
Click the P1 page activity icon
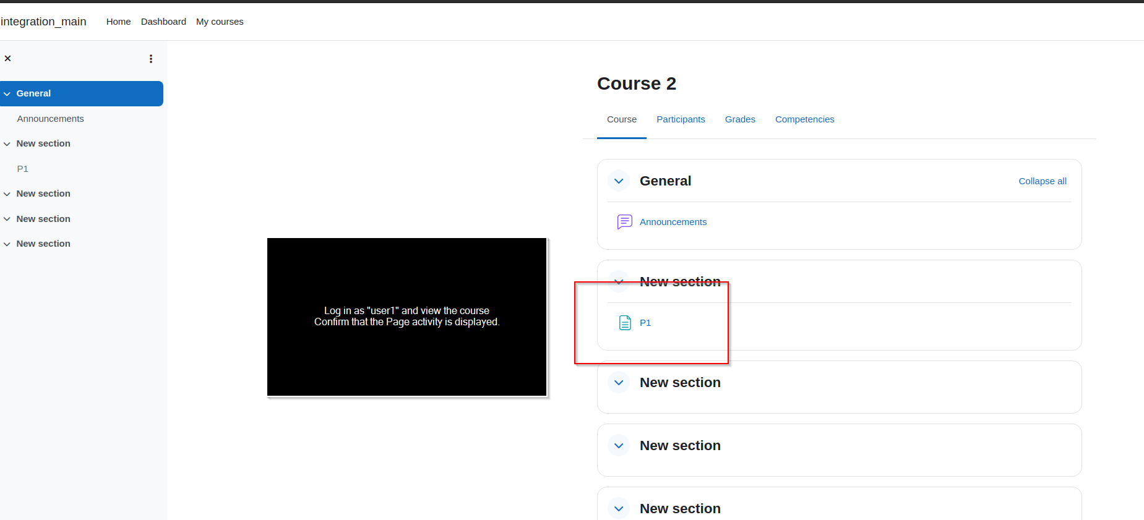tap(625, 323)
